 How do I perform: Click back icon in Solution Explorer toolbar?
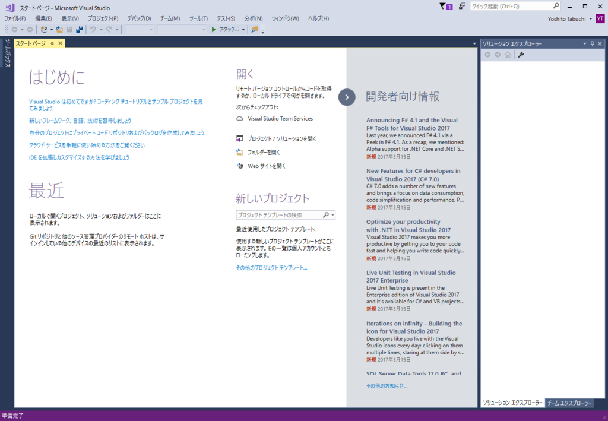488,55
